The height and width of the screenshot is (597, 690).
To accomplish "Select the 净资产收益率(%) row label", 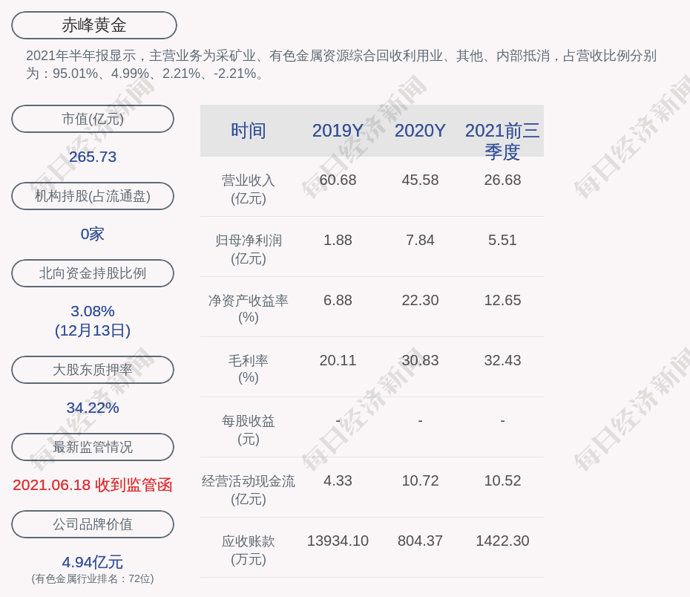I will (x=249, y=309).
